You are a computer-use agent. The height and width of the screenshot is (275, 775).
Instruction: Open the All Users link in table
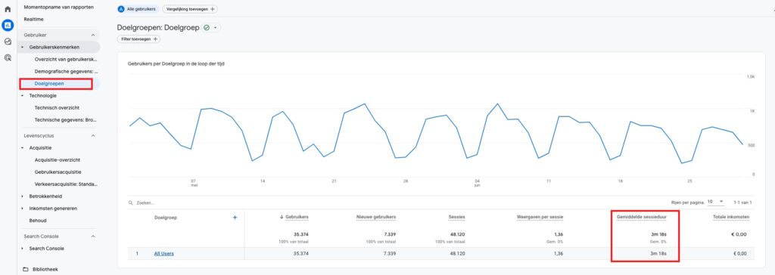click(x=163, y=254)
